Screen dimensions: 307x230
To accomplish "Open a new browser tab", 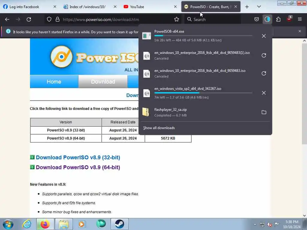I will tap(247, 7).
